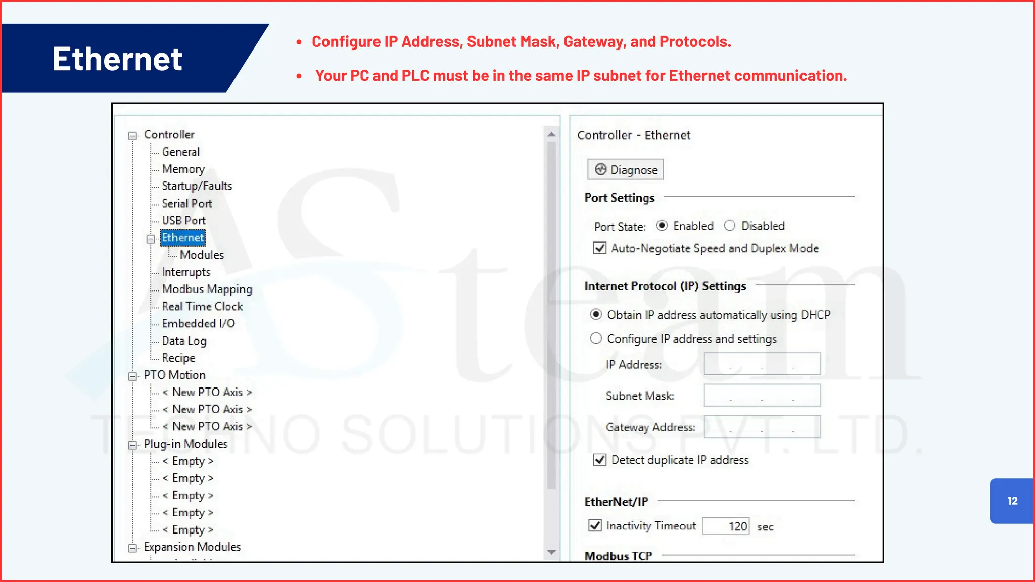Select the Plug-in Modules tree item
The width and height of the screenshot is (1035, 582).
tap(185, 444)
